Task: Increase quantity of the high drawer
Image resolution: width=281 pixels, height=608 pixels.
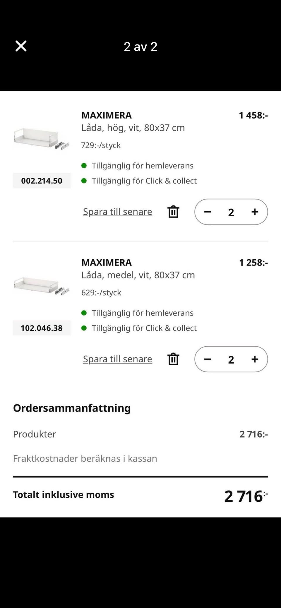Action: (255, 212)
